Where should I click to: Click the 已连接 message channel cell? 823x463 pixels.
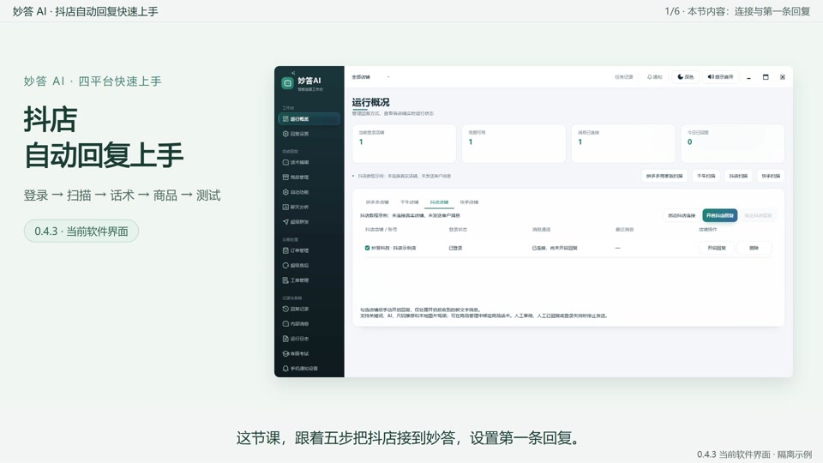555,248
